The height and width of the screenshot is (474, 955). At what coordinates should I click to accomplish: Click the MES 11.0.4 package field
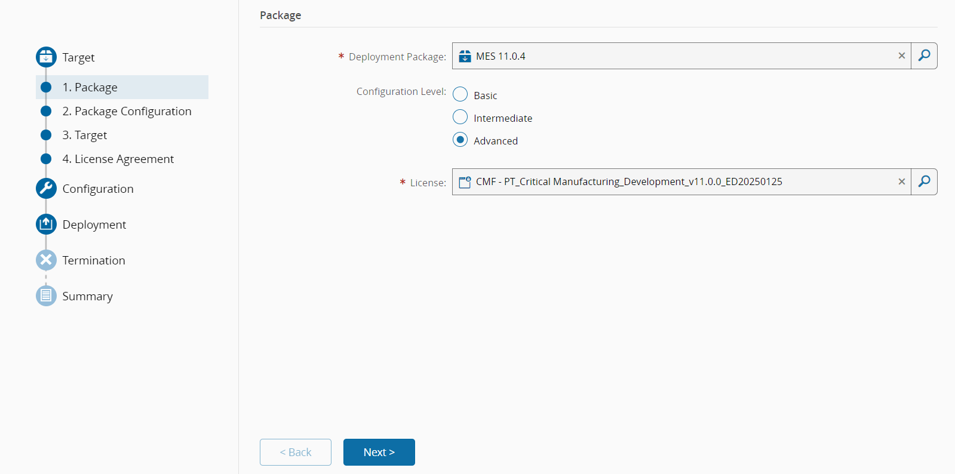[x=675, y=56]
